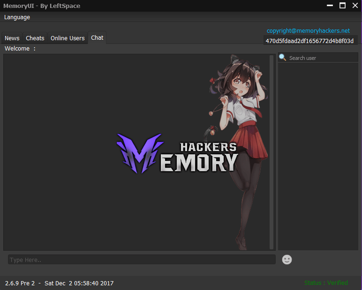Switch to the News tab

coord(12,38)
